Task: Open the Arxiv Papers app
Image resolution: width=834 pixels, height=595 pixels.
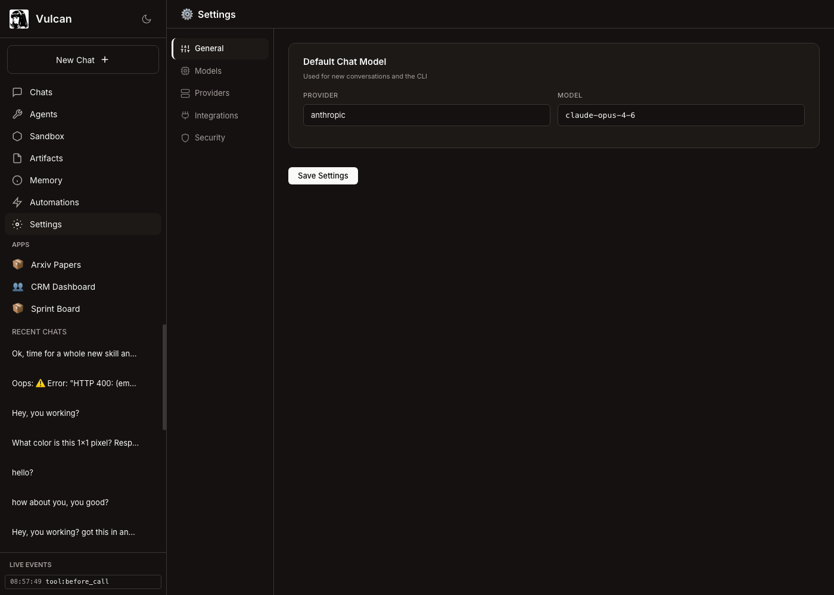Action: 55,265
